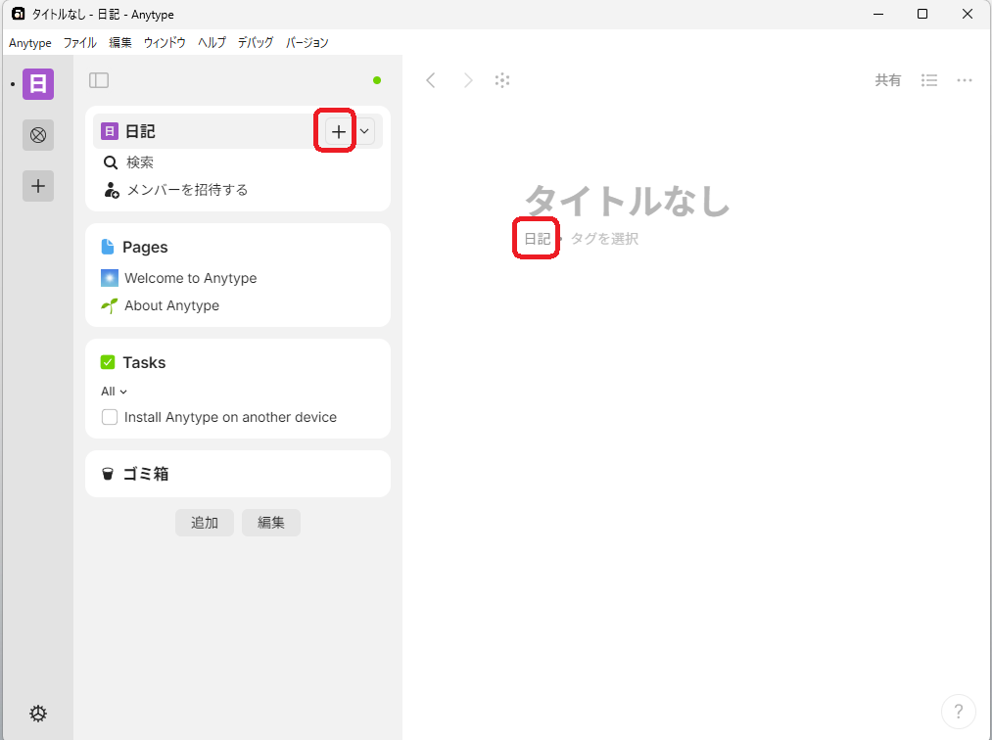Viewport: 992px width, 740px height.
Task: Open the Anytype menu
Action: (x=29, y=43)
